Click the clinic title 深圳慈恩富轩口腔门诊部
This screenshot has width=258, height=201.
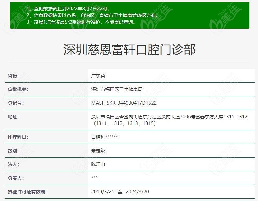click(x=129, y=50)
